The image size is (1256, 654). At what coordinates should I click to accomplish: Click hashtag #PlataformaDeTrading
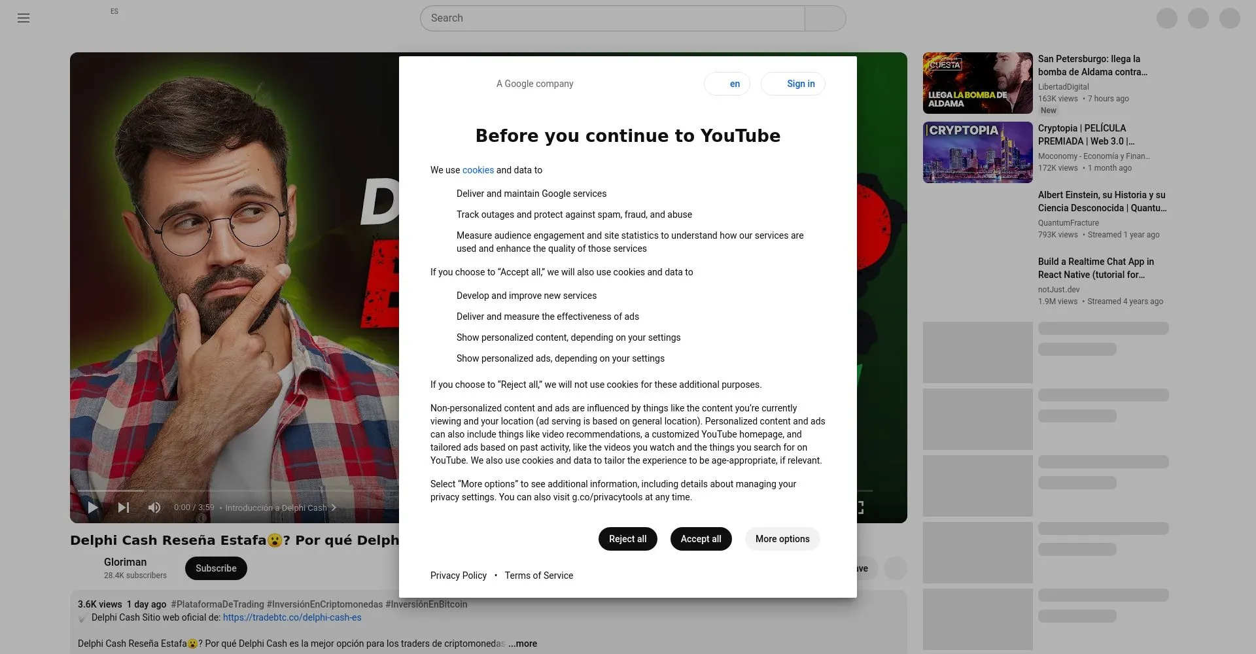(x=217, y=604)
